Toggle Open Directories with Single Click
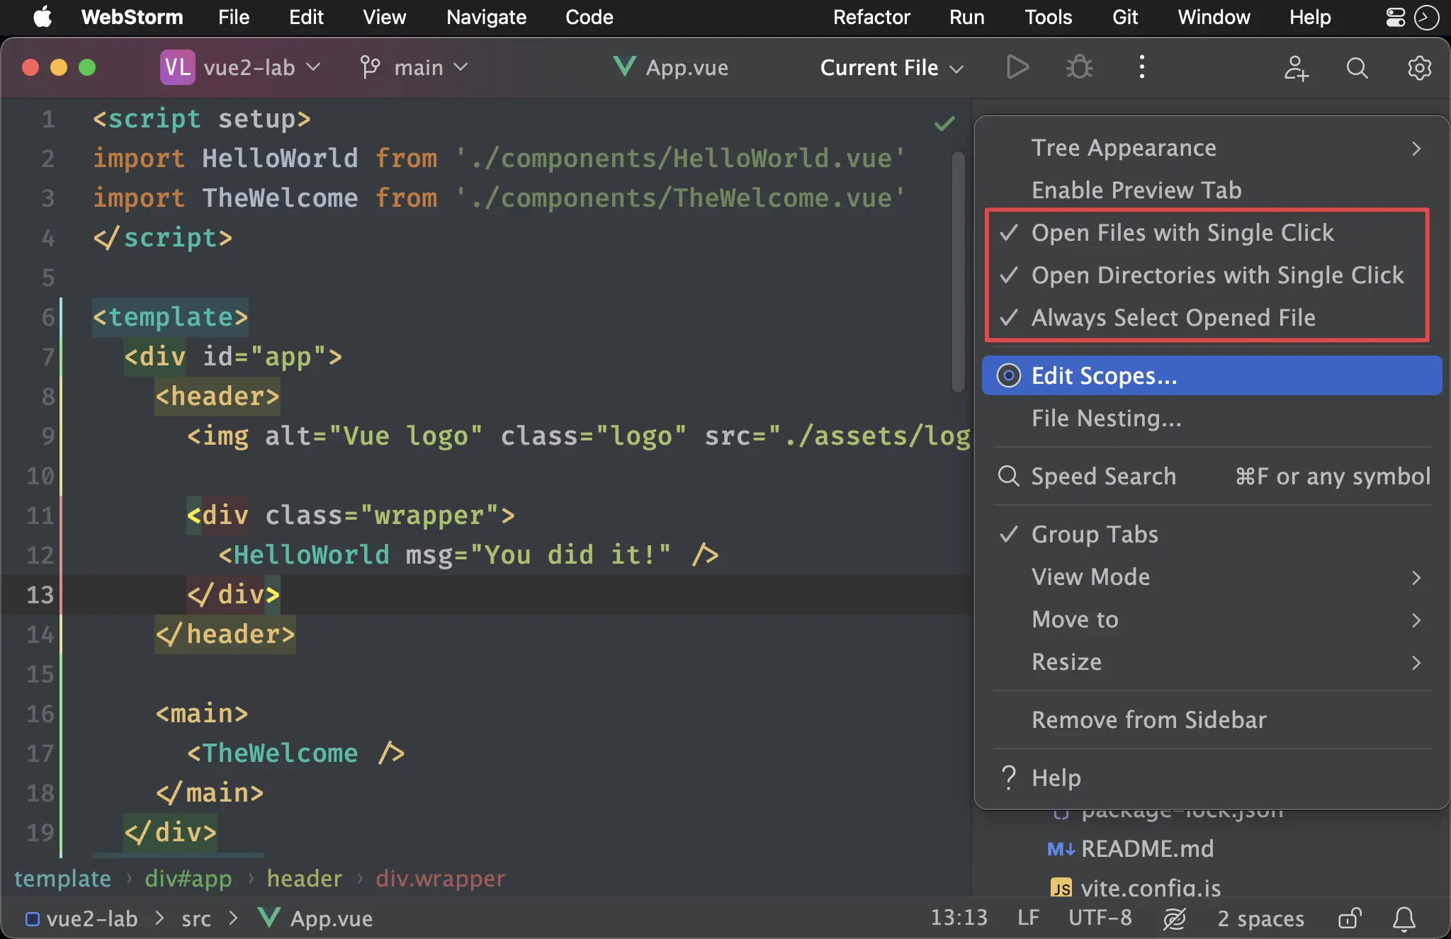Viewport: 1451px width, 939px height. [x=1212, y=275]
